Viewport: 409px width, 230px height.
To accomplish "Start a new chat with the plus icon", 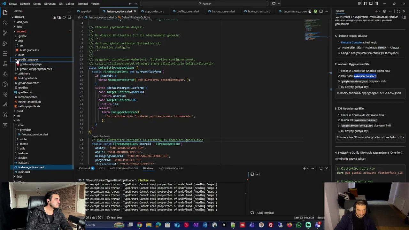I will point(376,11).
